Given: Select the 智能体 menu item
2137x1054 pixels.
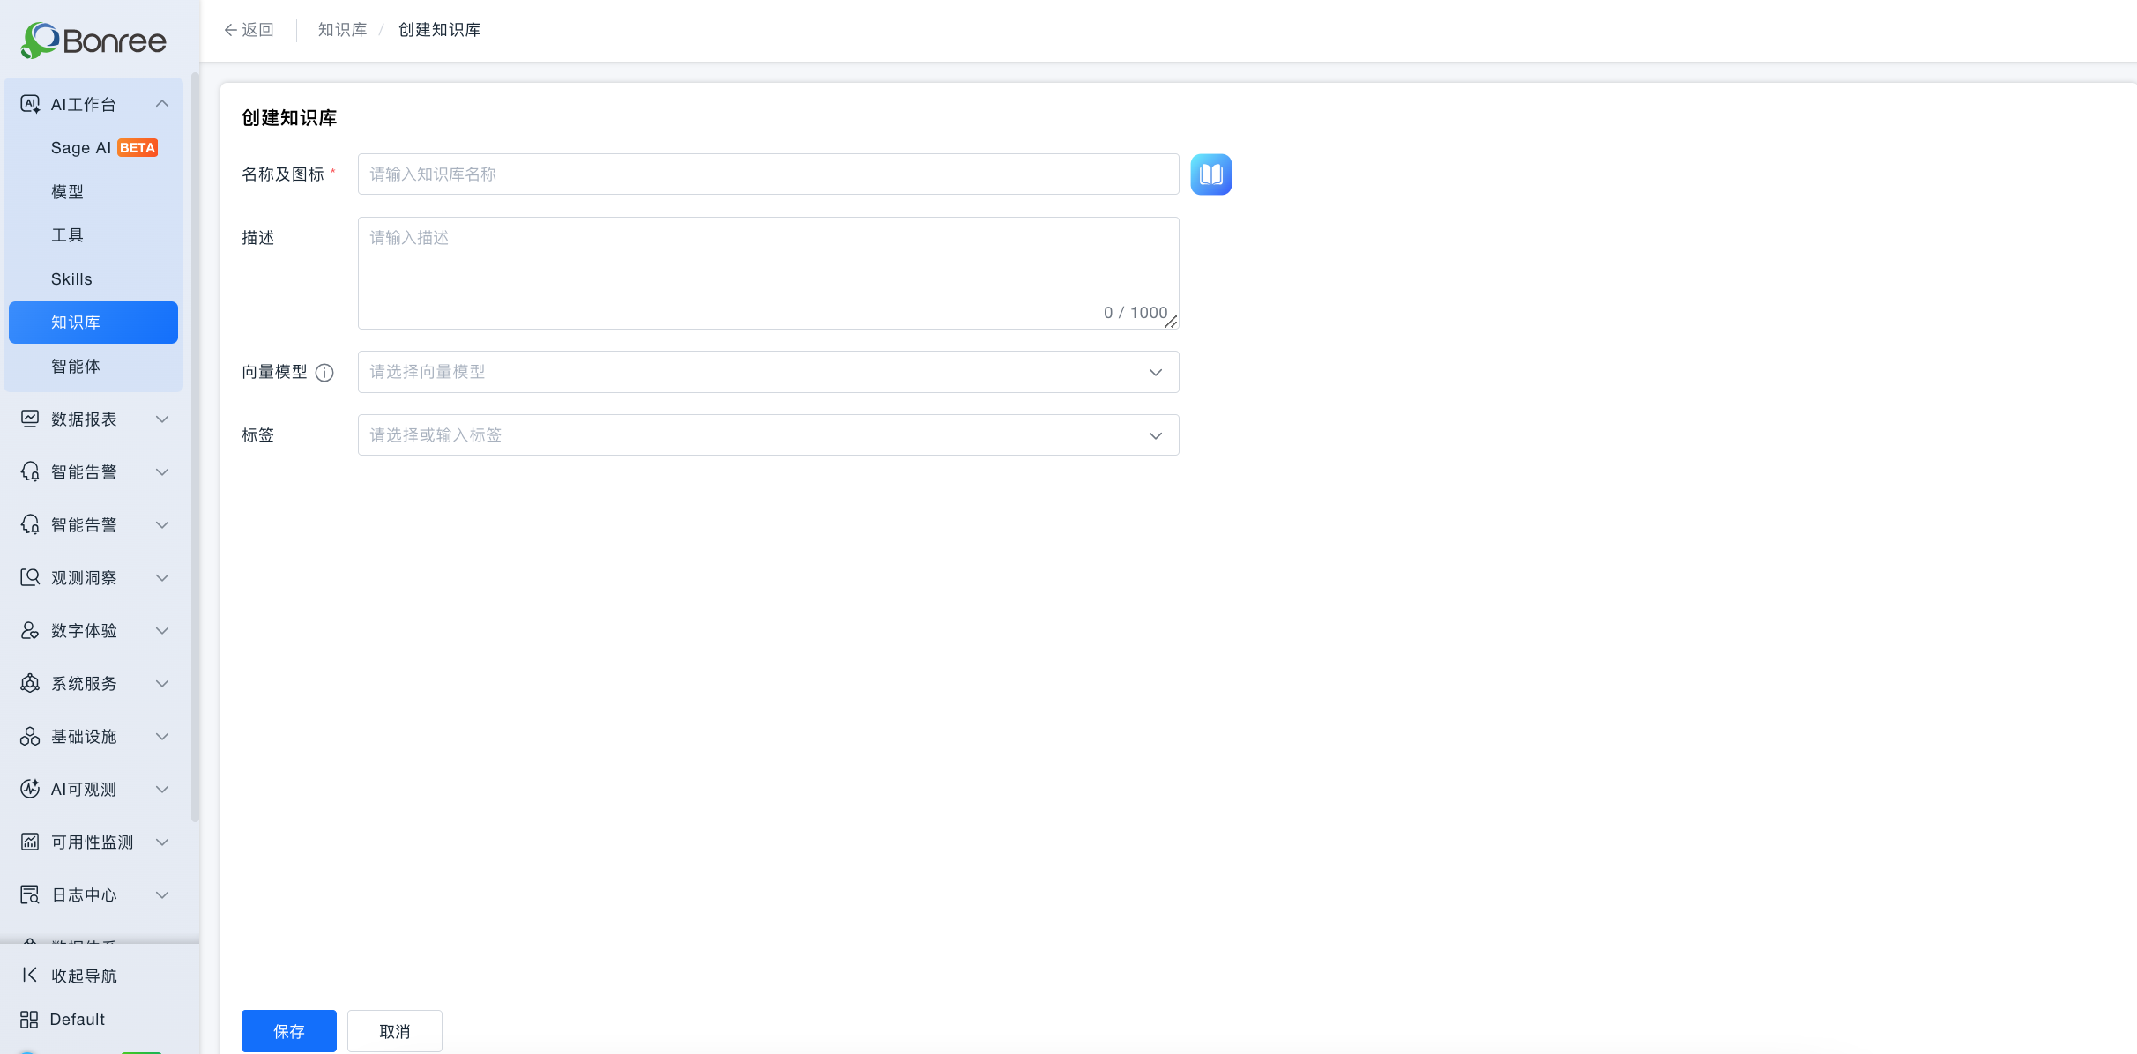Looking at the screenshot, I should click(x=93, y=366).
